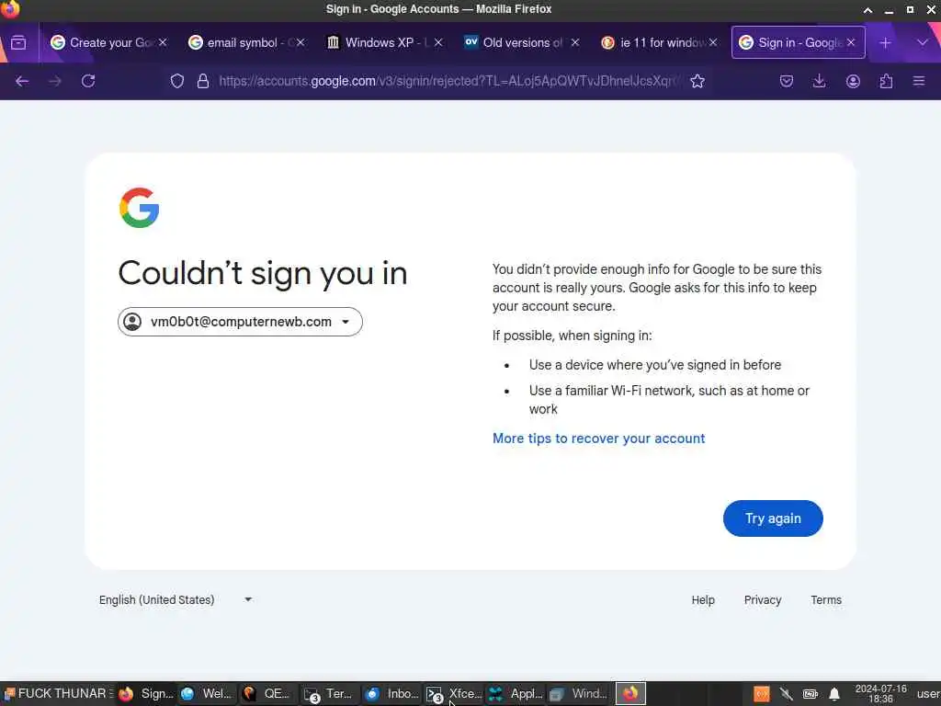Go back using the back arrow
The width and height of the screenshot is (941, 706).
22,81
